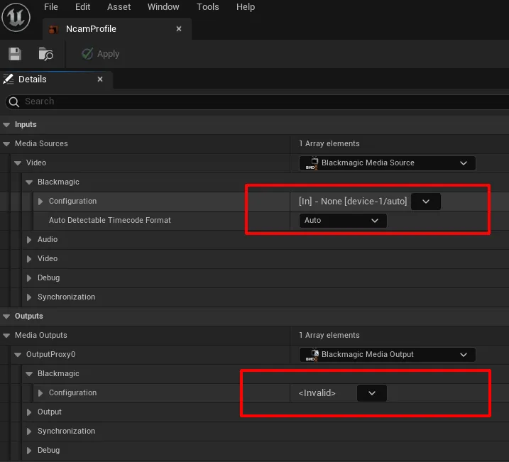Expand the Video subsection below Audio
509x462 pixels.
(29, 259)
